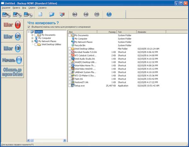Click the compare disc toolbar icon
This screenshot has width=189, height=147.
[x=28, y=15]
